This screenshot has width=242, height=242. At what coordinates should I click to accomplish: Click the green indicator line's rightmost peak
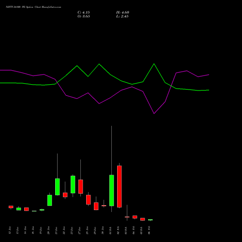[x=154, y=64]
